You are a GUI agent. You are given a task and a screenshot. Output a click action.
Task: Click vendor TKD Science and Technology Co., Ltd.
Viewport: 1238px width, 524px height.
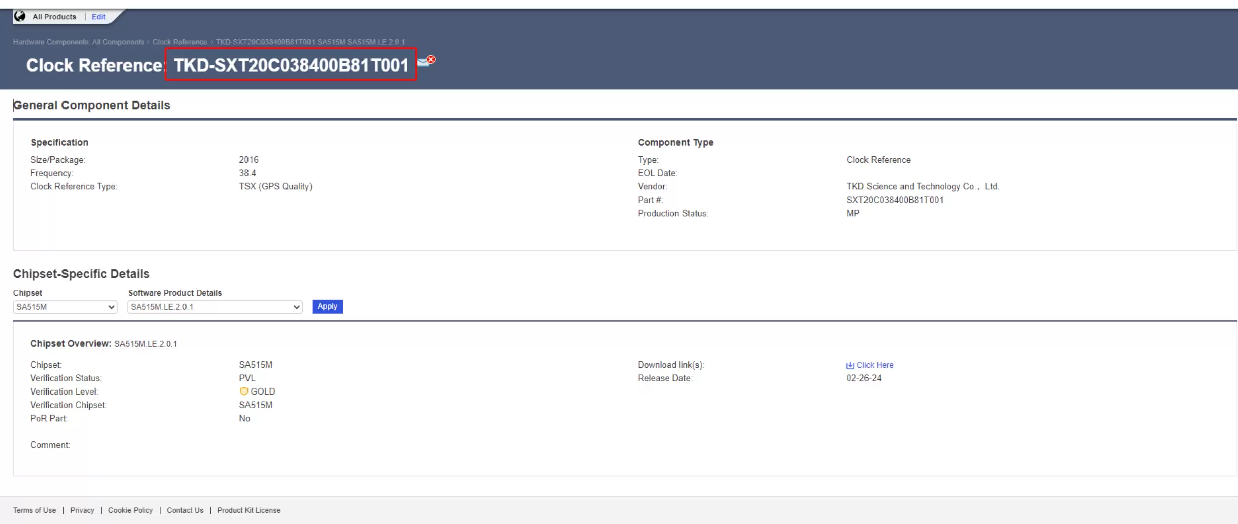[x=922, y=186]
